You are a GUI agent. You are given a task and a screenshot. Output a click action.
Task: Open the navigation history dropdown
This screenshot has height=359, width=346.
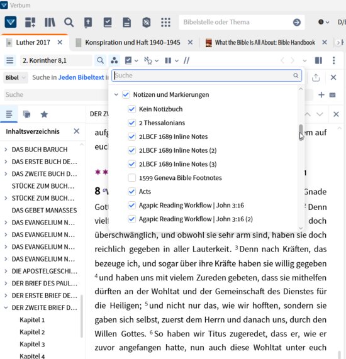(304, 61)
